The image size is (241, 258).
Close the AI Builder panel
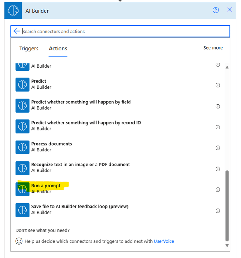[230, 10]
